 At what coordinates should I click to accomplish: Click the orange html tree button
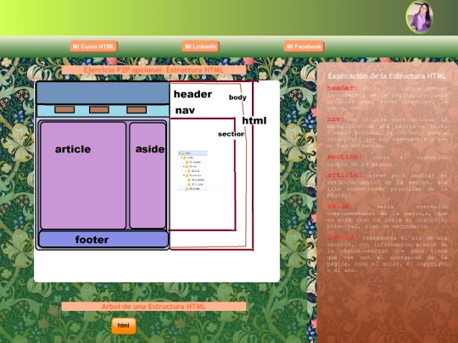pyautogui.click(x=124, y=326)
